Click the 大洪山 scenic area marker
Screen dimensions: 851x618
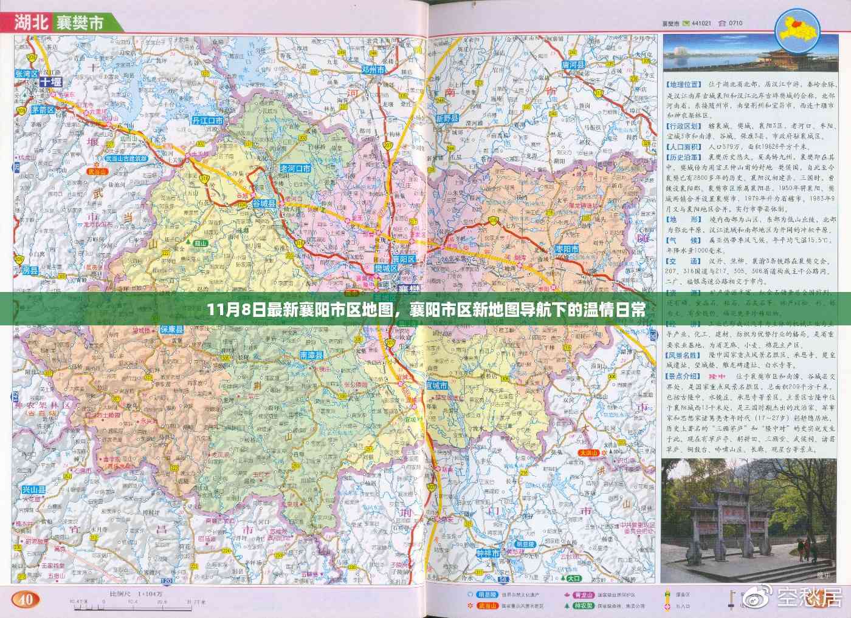(x=588, y=453)
